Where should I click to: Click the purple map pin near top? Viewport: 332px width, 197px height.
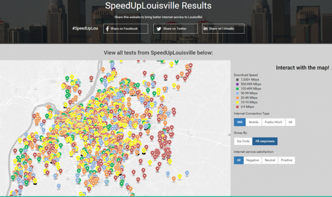click(113, 69)
